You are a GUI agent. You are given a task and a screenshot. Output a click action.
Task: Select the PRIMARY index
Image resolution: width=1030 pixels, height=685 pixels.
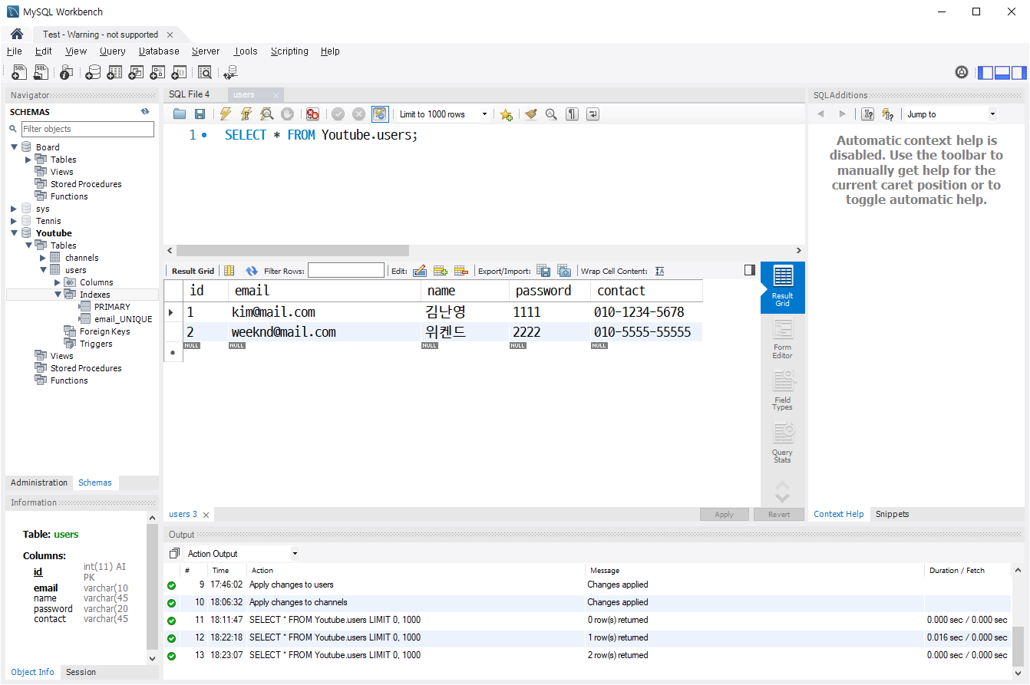click(x=112, y=307)
